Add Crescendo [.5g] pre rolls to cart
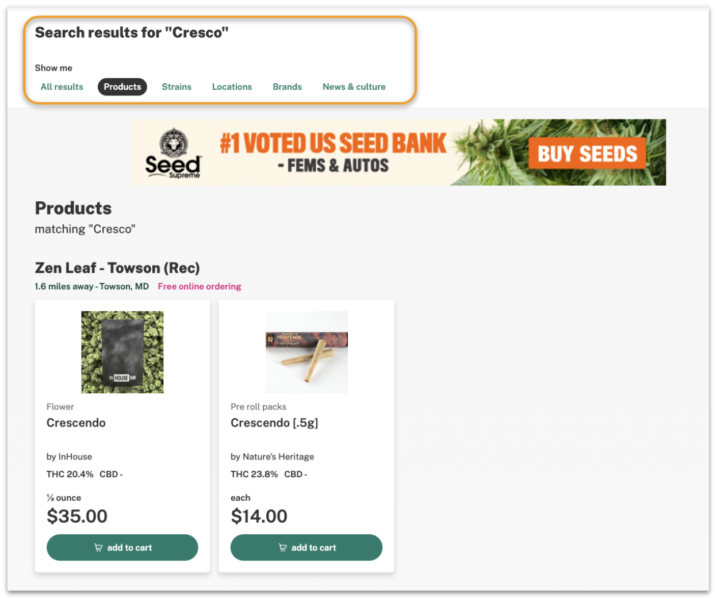717x598 pixels. [x=306, y=547]
